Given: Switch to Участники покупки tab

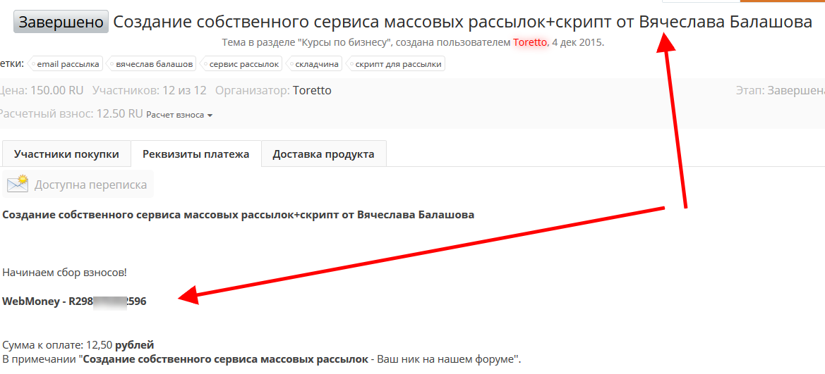Looking at the screenshot, I should point(66,154).
